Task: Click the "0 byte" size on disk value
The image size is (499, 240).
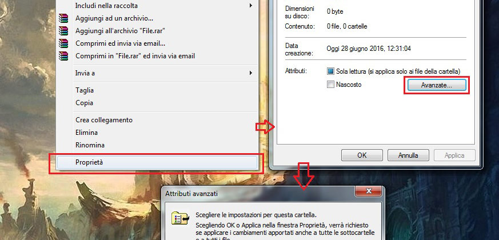Action: click(335, 12)
